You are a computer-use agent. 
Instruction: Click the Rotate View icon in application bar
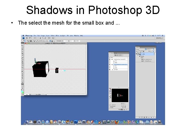pos(45,38)
